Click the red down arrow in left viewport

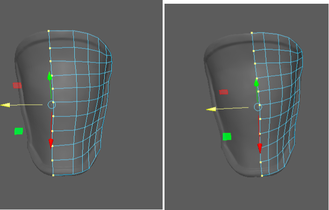point(51,143)
